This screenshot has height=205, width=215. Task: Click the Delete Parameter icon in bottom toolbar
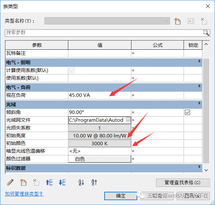(x=36, y=182)
